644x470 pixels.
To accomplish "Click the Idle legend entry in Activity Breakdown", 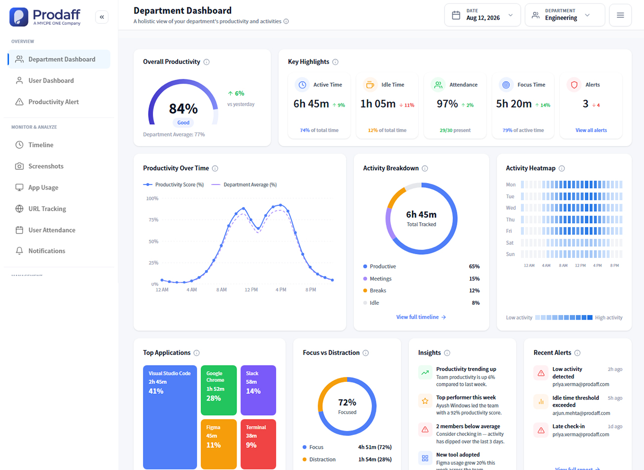I will pyautogui.click(x=421, y=303).
